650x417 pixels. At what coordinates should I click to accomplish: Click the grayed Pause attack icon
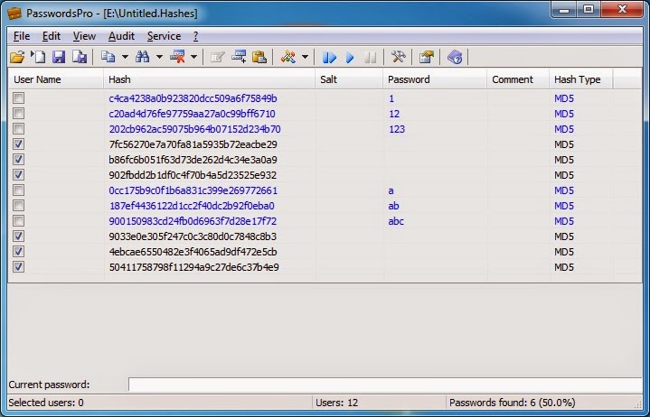(370, 57)
